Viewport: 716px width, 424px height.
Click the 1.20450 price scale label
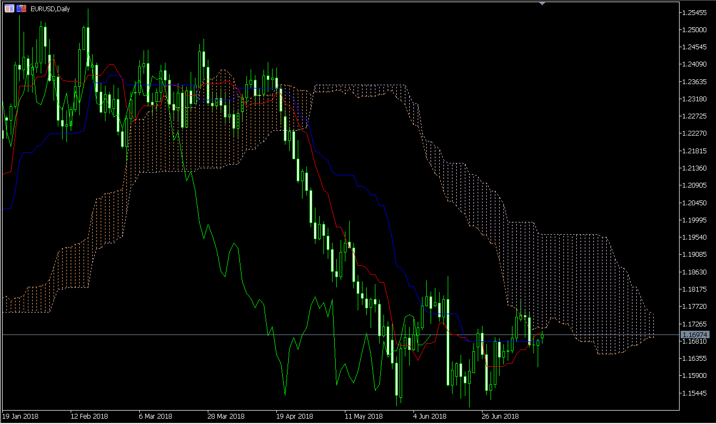(x=694, y=203)
